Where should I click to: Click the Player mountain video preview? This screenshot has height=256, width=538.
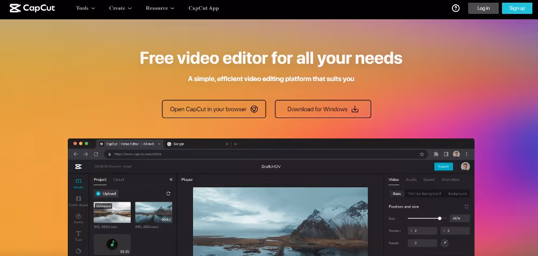point(280,222)
